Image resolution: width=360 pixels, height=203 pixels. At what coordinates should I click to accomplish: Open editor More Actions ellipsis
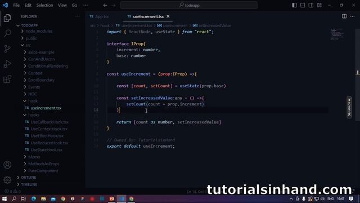click(353, 16)
